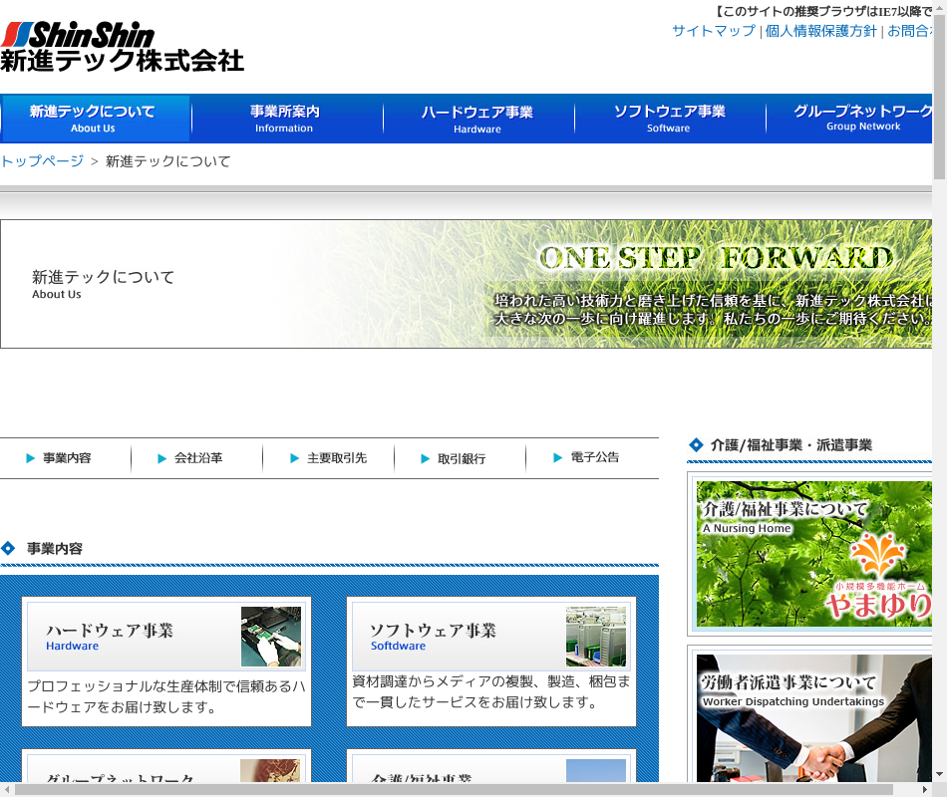Screen dimensions: 947x797
Task: Open the やまゆり nursing home banner
Action: tap(813, 554)
